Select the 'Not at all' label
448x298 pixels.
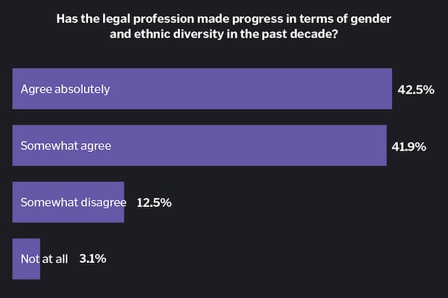point(44,259)
